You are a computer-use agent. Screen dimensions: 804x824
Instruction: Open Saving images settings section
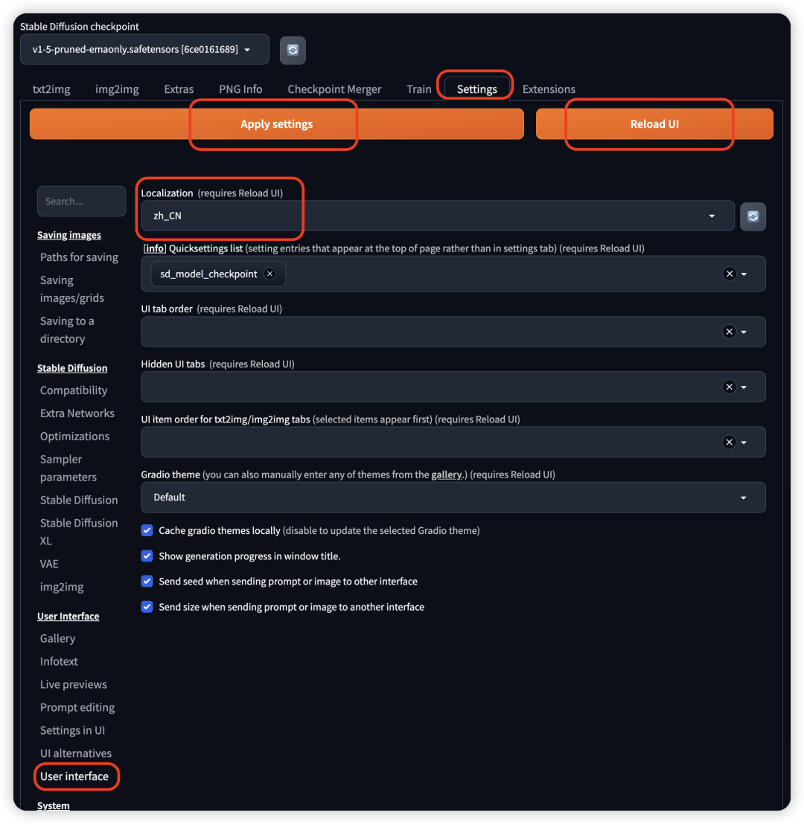point(69,235)
